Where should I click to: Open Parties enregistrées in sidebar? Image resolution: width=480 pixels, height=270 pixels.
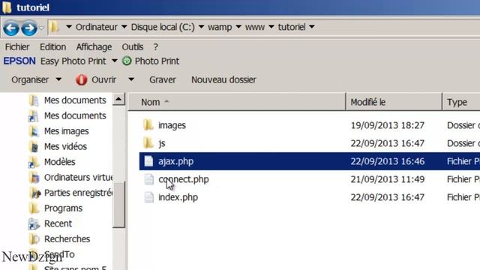pos(78,193)
